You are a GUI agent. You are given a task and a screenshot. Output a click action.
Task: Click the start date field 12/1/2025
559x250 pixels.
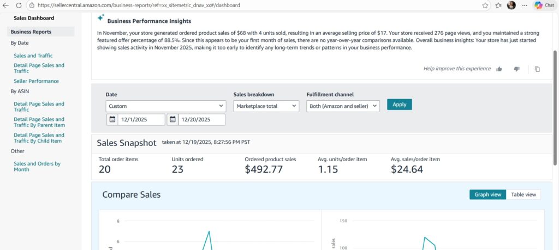tap(140, 119)
